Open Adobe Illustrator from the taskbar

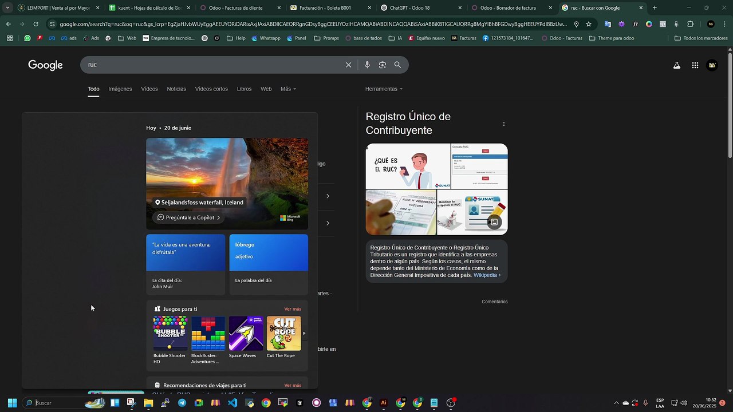pos(384,403)
